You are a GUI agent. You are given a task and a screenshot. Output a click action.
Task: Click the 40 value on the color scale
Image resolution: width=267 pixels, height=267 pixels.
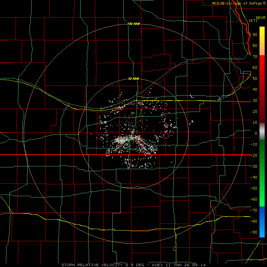(255, 89)
